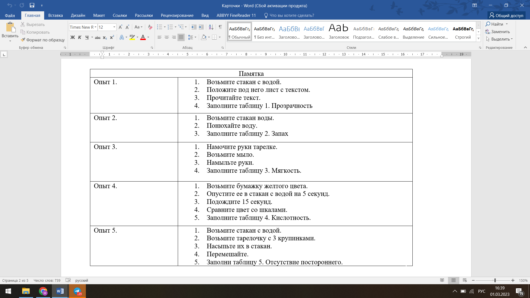This screenshot has height=298, width=530.
Task: Apply superscript formatting
Action: 112,37
